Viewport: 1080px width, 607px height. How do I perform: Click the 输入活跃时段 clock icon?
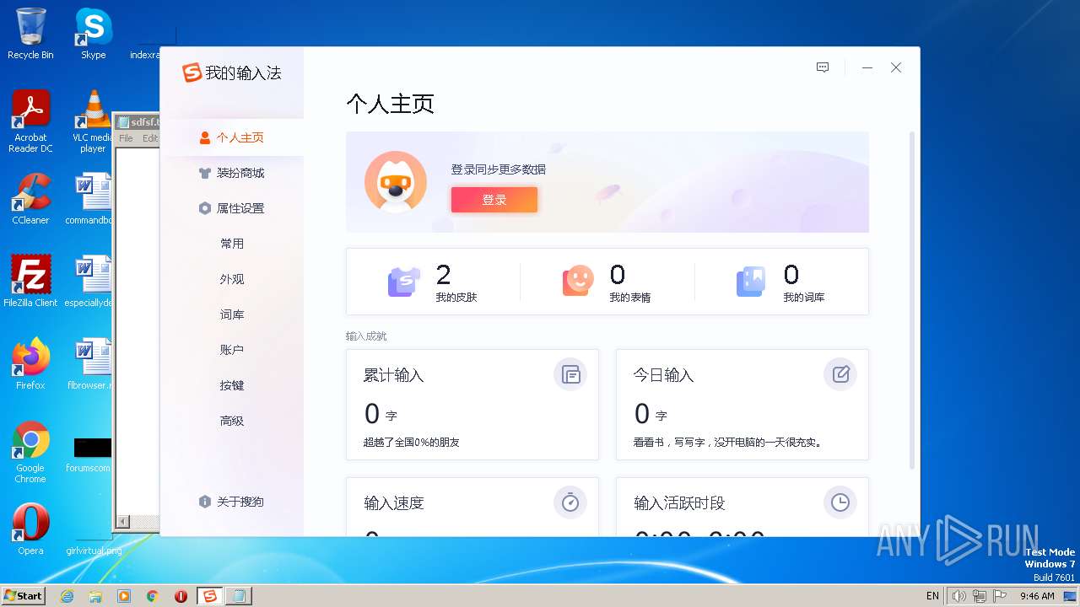point(840,502)
